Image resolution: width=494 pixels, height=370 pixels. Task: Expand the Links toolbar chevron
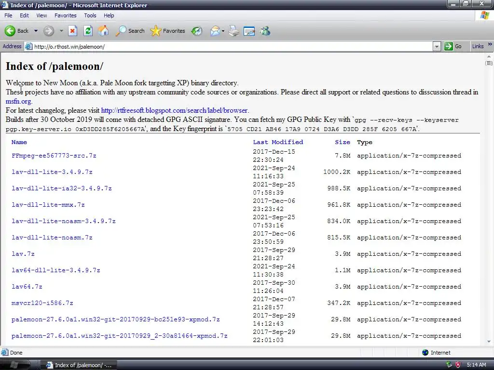tap(490, 45)
